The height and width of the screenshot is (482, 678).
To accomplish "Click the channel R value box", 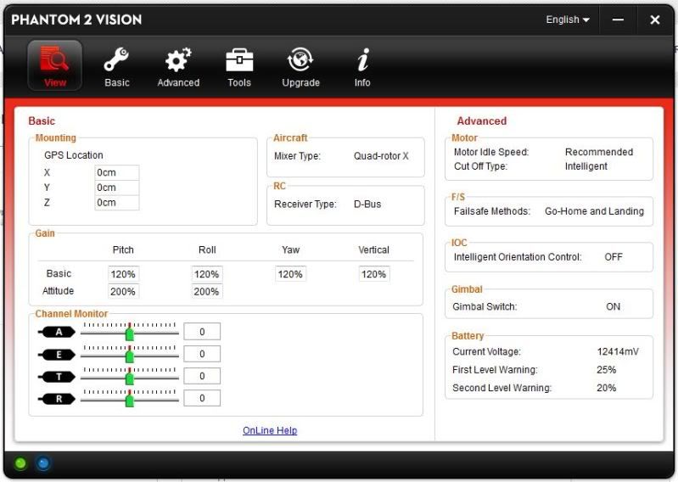I will pos(202,398).
